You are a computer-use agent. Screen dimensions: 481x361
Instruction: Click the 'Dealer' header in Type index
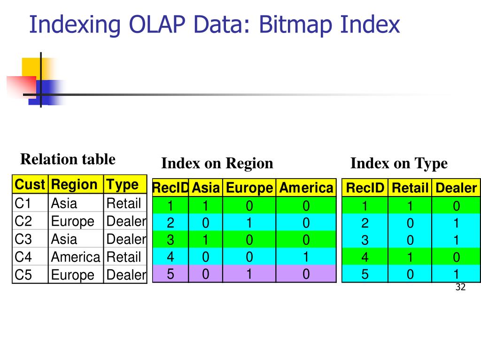pyautogui.click(x=456, y=188)
